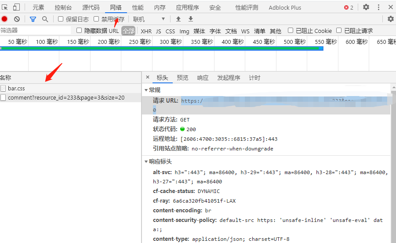Image resolution: width=396 pixels, height=243 pixels.
Task: Clear the network log with the clear icon
Action: [x=17, y=19]
